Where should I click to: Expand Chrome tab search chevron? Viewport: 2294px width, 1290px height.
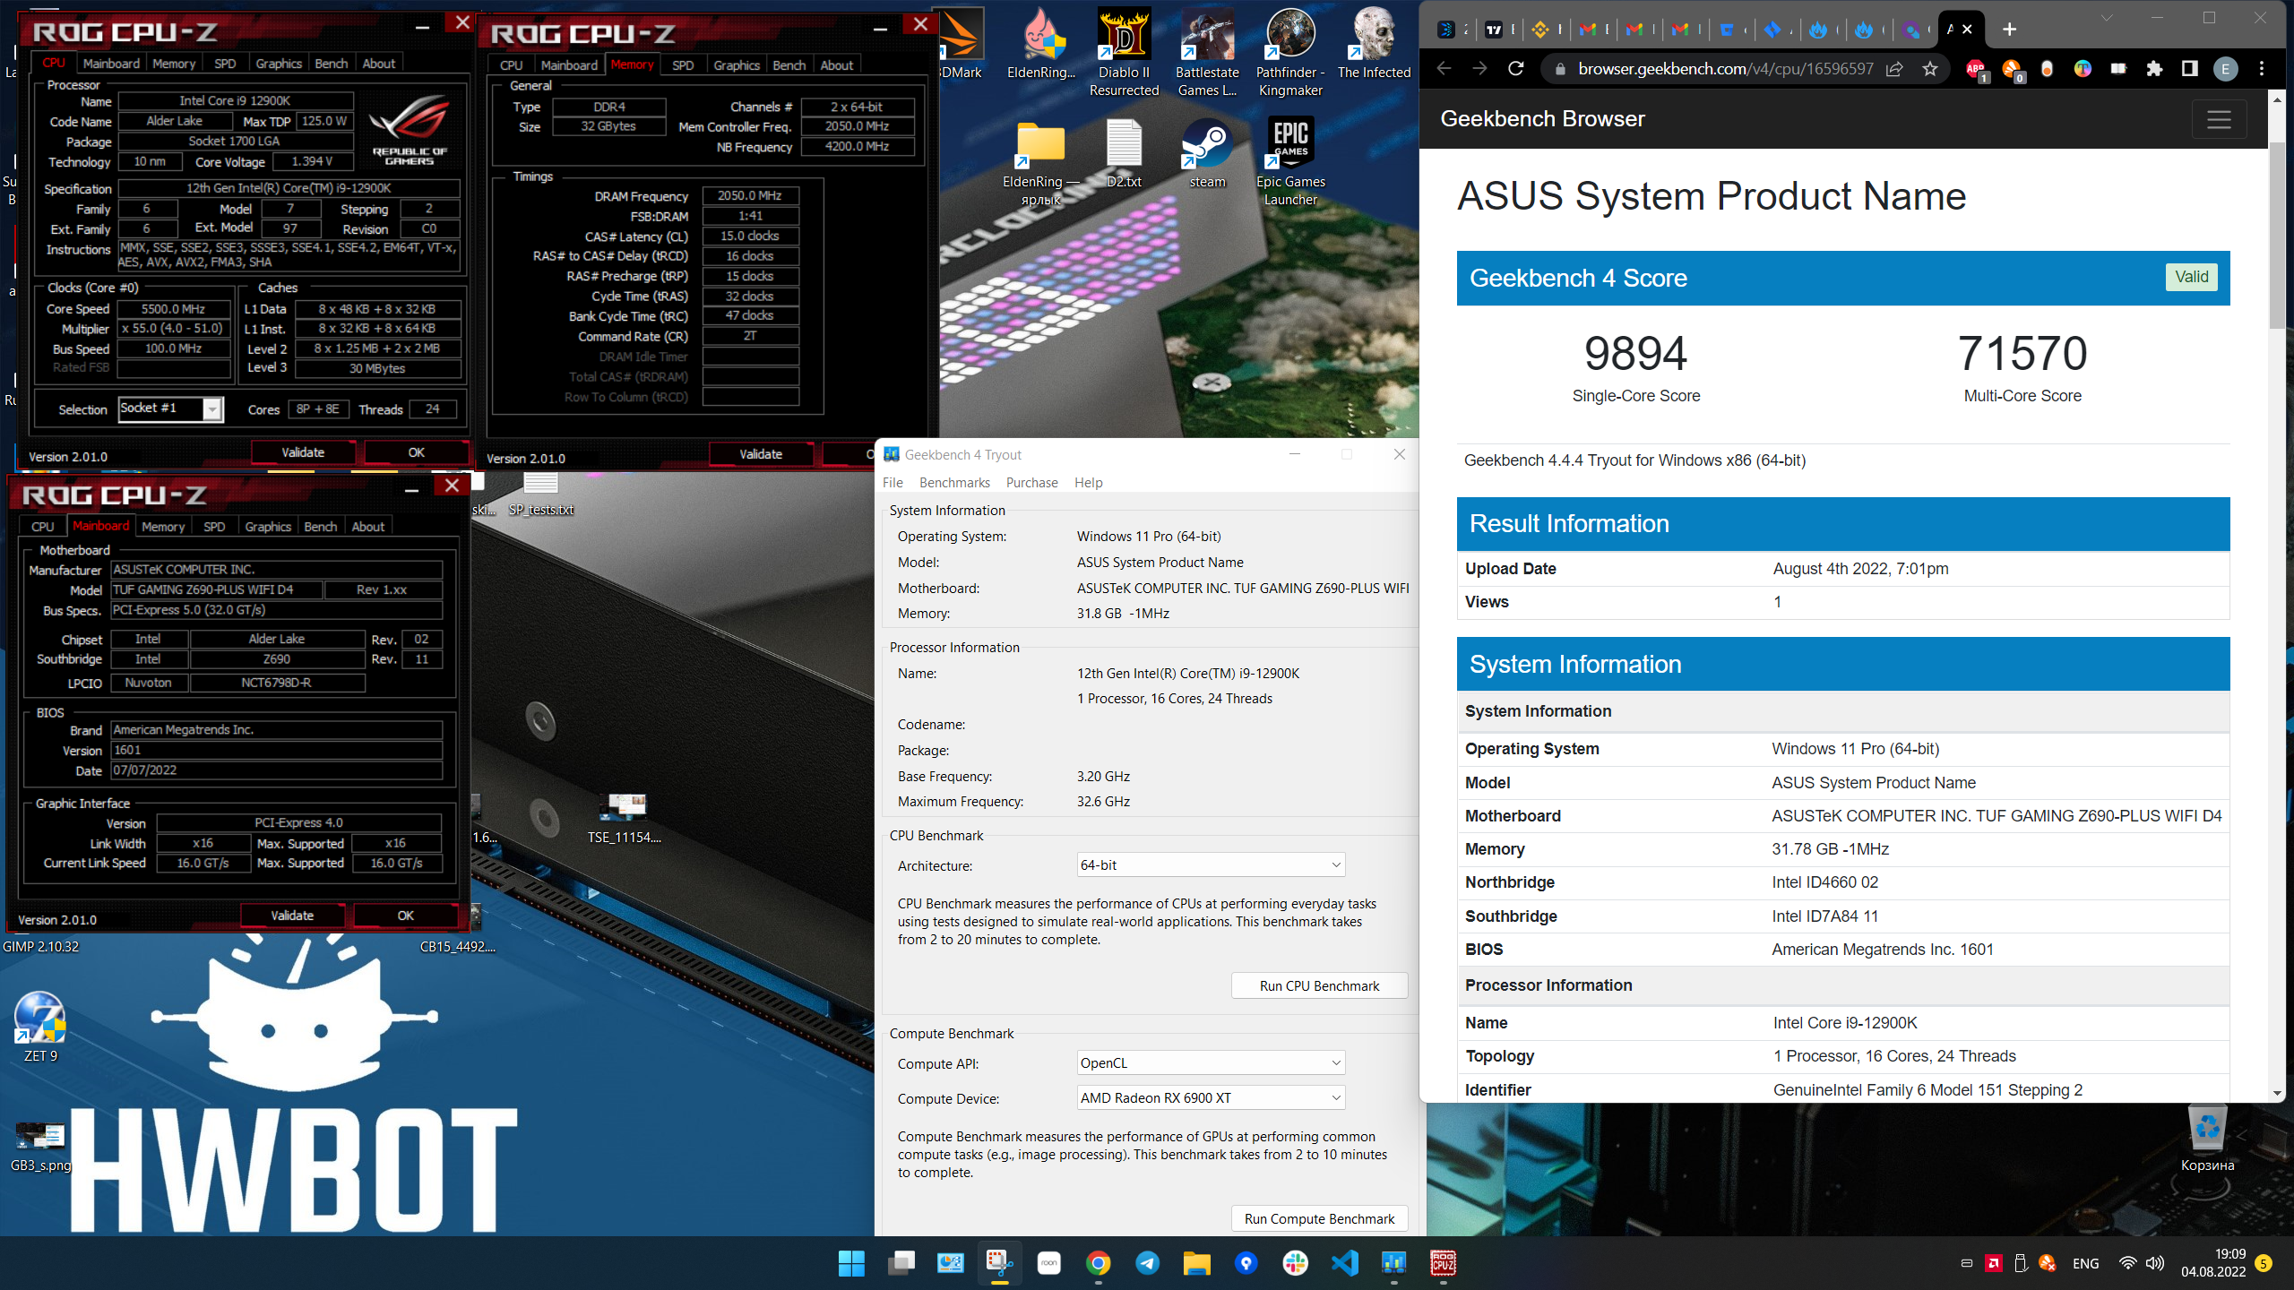pos(2108,18)
